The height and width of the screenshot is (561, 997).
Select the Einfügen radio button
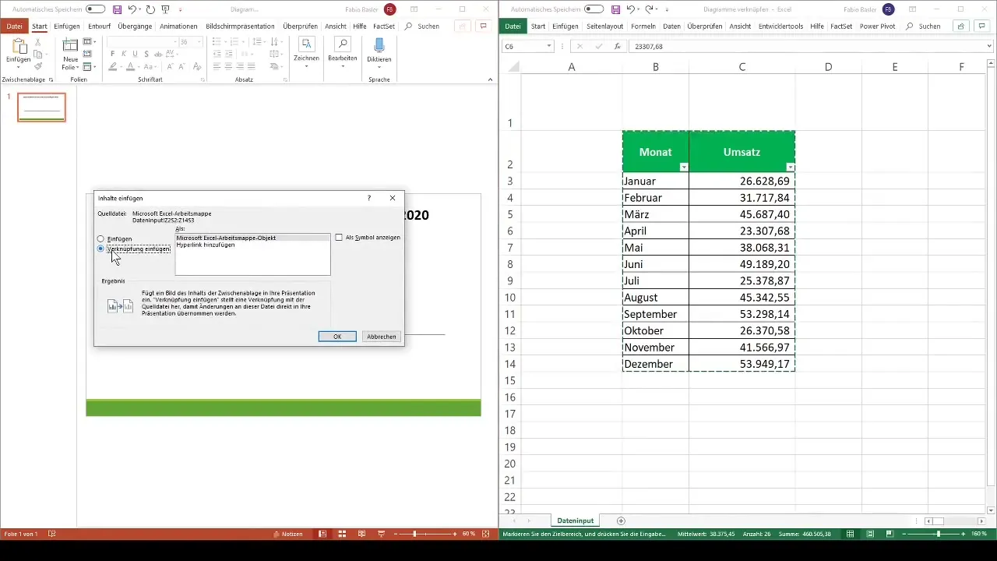(100, 239)
